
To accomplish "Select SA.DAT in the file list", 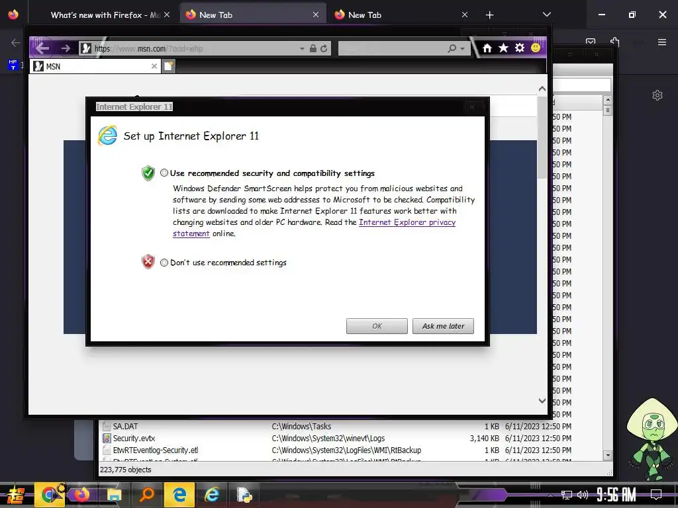I will tap(125, 427).
